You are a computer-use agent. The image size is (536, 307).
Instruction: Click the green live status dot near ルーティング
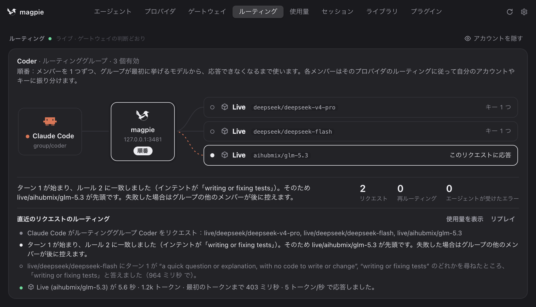coord(50,39)
